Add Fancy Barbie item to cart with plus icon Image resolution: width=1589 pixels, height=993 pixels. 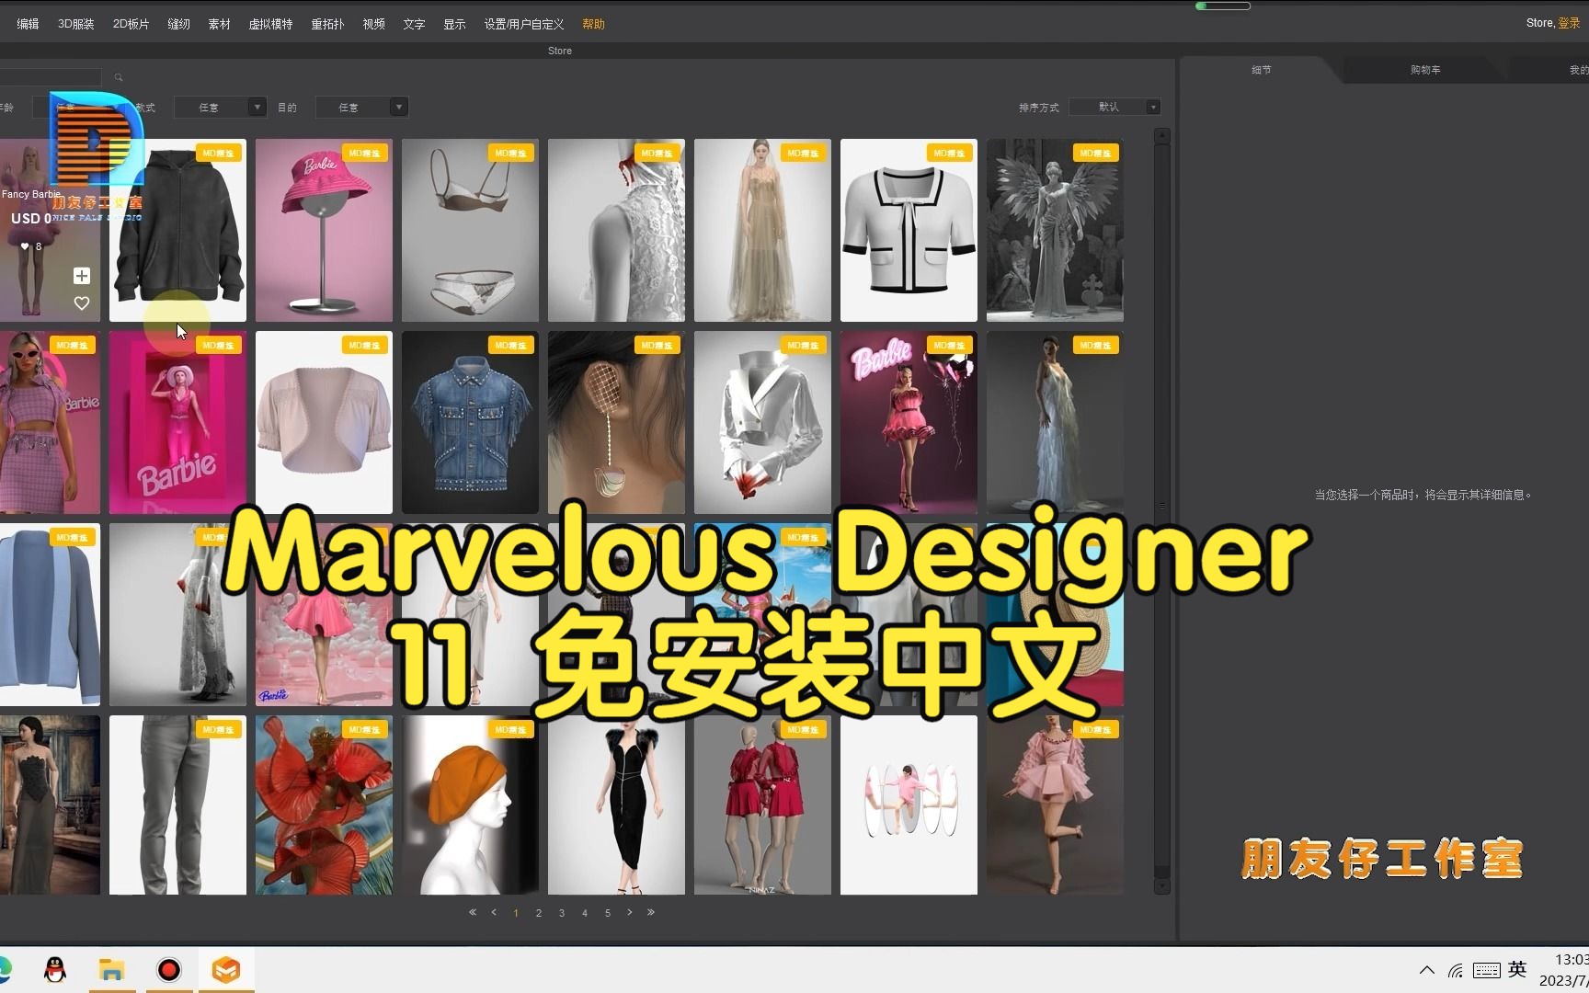(x=82, y=276)
